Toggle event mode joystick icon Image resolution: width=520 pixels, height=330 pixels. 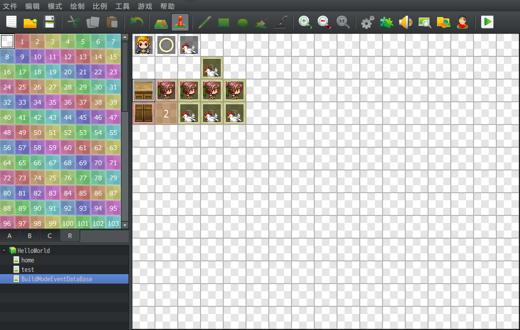[180, 22]
